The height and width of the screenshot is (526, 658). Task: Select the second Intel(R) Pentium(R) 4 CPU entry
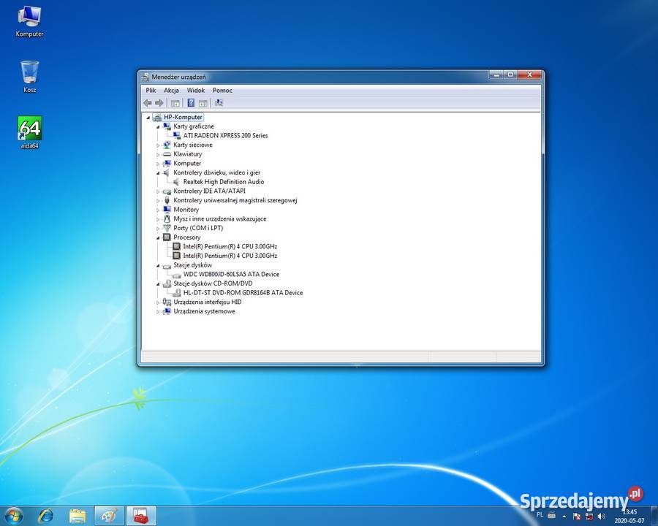230,256
